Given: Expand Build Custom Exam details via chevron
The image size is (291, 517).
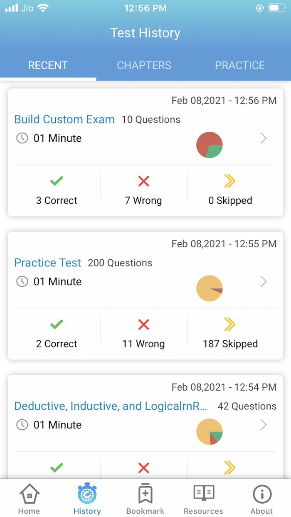Looking at the screenshot, I should 264,138.
